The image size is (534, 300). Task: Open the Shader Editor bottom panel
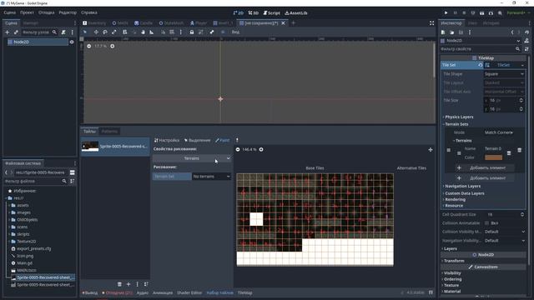(x=189, y=292)
